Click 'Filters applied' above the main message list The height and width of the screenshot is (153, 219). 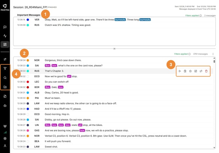181,54
